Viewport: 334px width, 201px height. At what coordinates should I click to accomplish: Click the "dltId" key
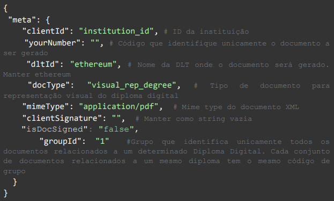point(42,64)
